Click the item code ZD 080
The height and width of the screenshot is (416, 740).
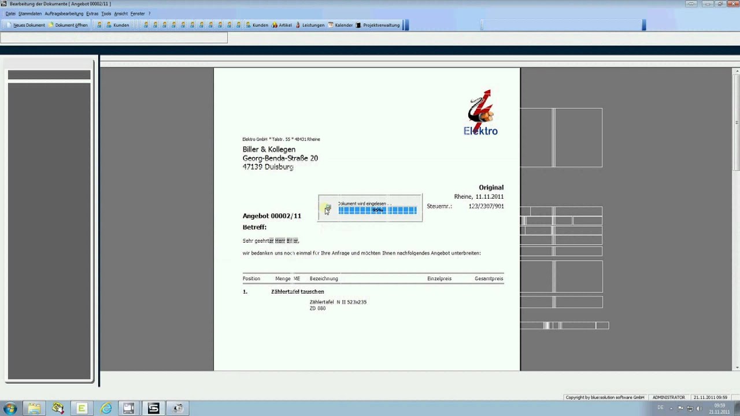point(317,309)
